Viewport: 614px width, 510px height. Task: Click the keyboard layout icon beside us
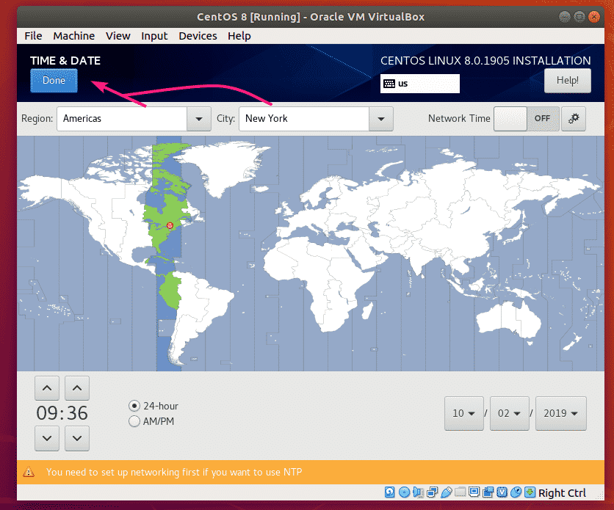tap(389, 84)
